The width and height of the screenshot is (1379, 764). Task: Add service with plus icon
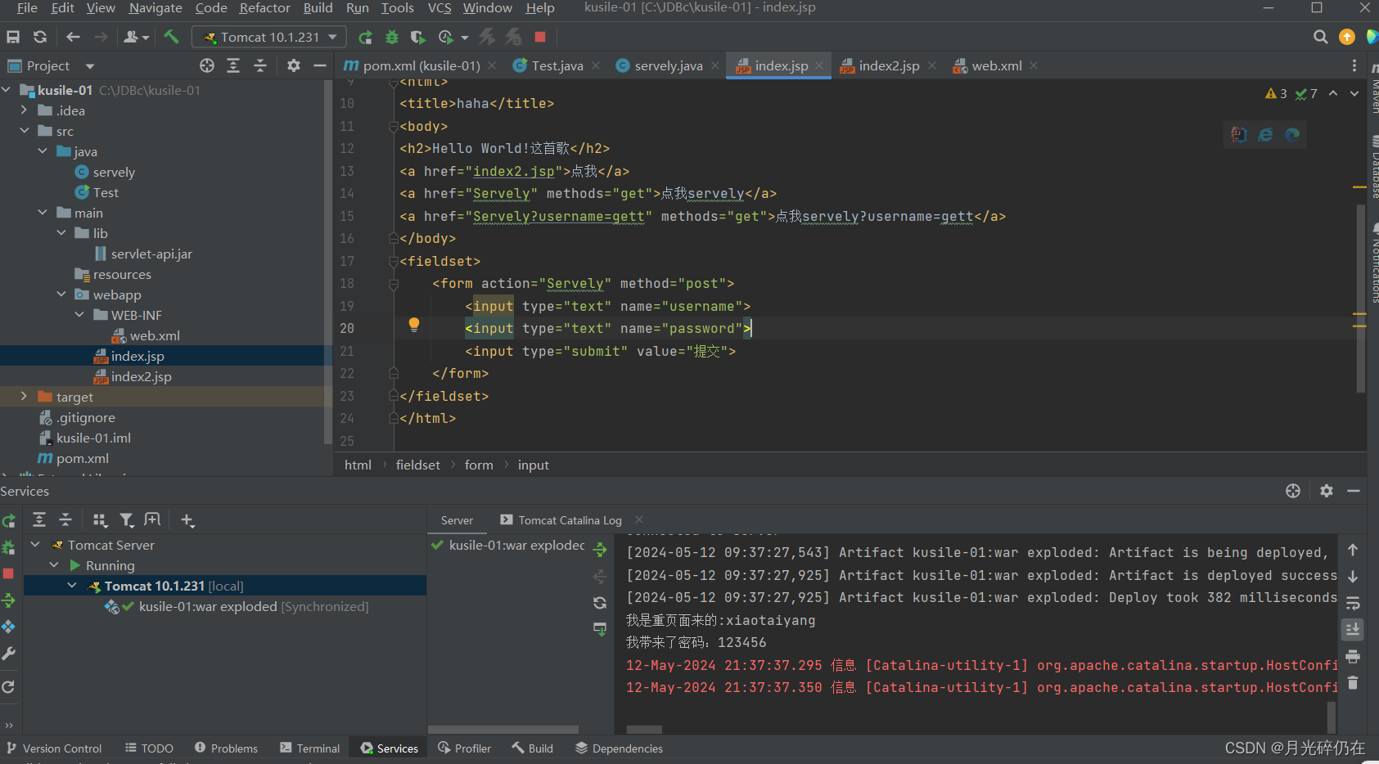tap(187, 520)
